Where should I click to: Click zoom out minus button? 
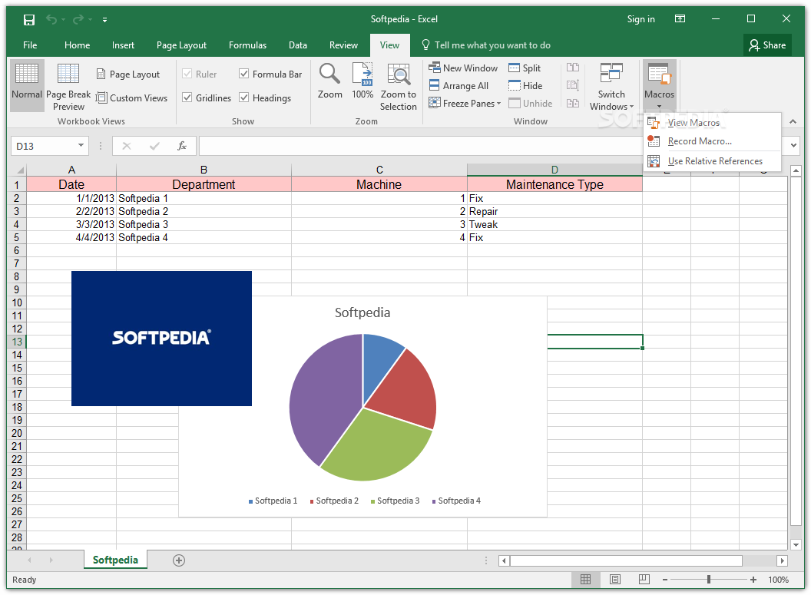665,580
